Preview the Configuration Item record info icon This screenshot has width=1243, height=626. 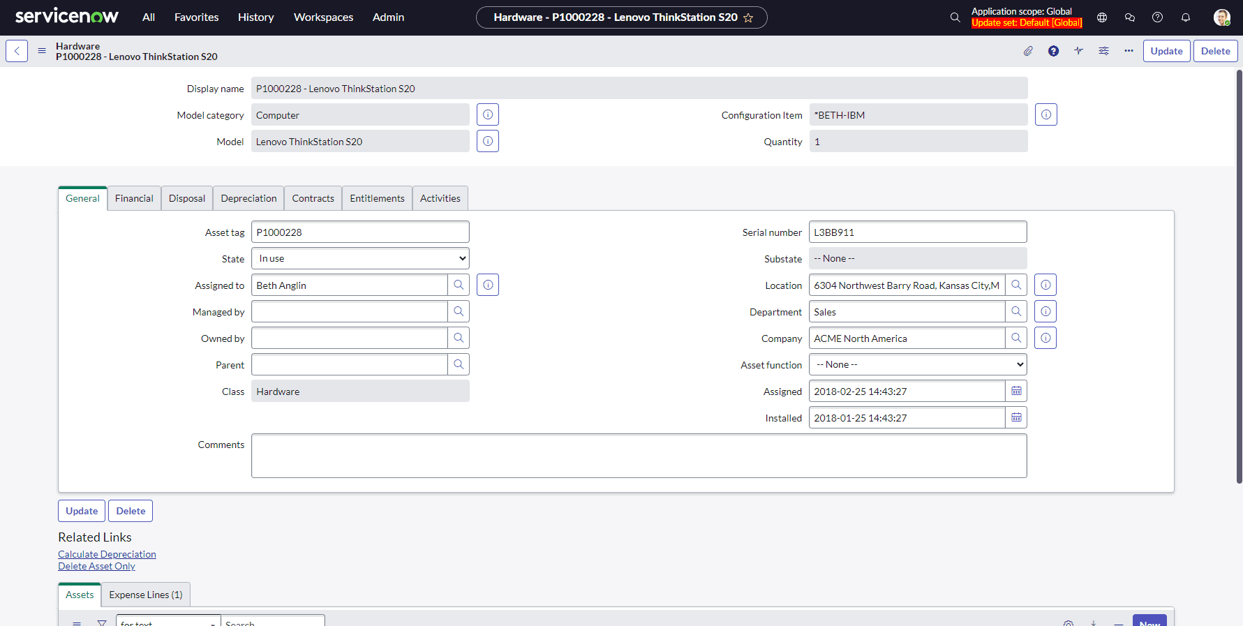(1045, 114)
